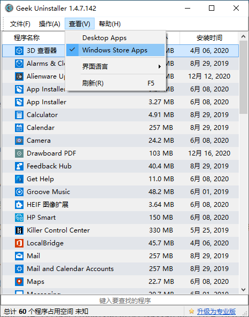
Task: Click the 22.7 MB size cell
Action: click(x=161, y=282)
